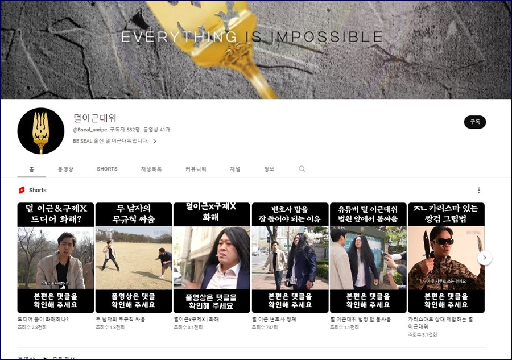Click the 'EVERYTHING IS IMPOSSIBLE' channel banner
The height and width of the screenshot is (360, 512).
(256, 49)
